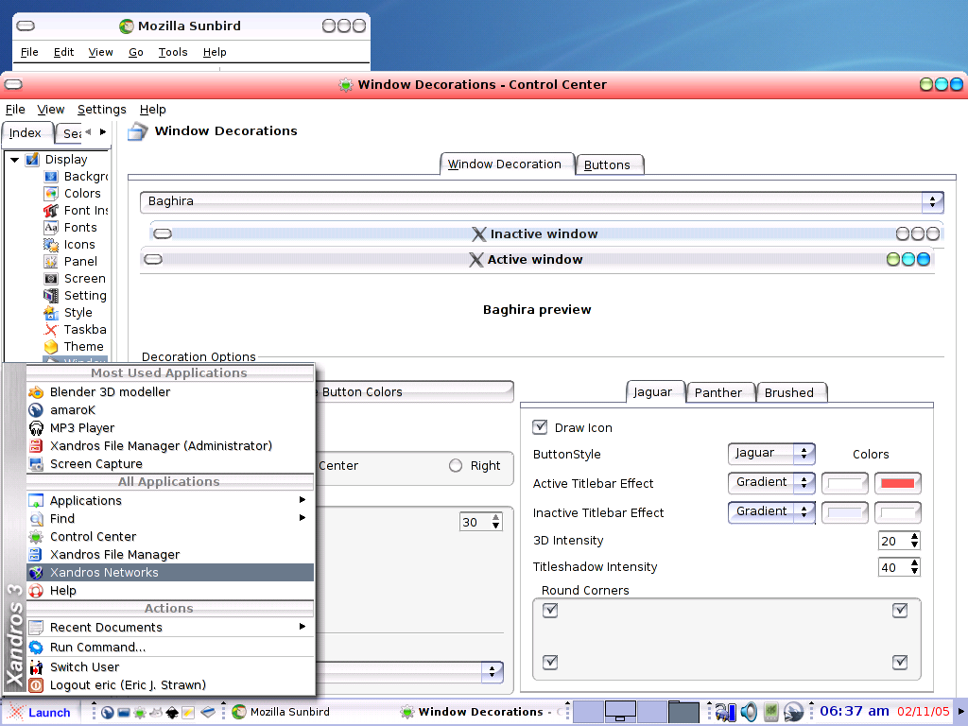Image resolution: width=968 pixels, height=726 pixels.
Task: Open the Active Titlebar Effect dropdown
Action: (771, 483)
